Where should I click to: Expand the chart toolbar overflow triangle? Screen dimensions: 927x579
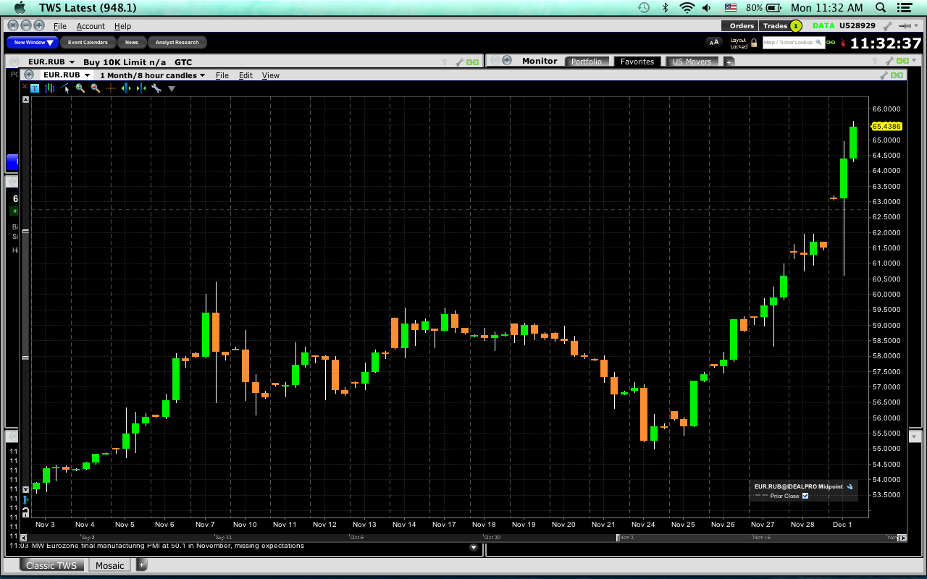(172, 89)
